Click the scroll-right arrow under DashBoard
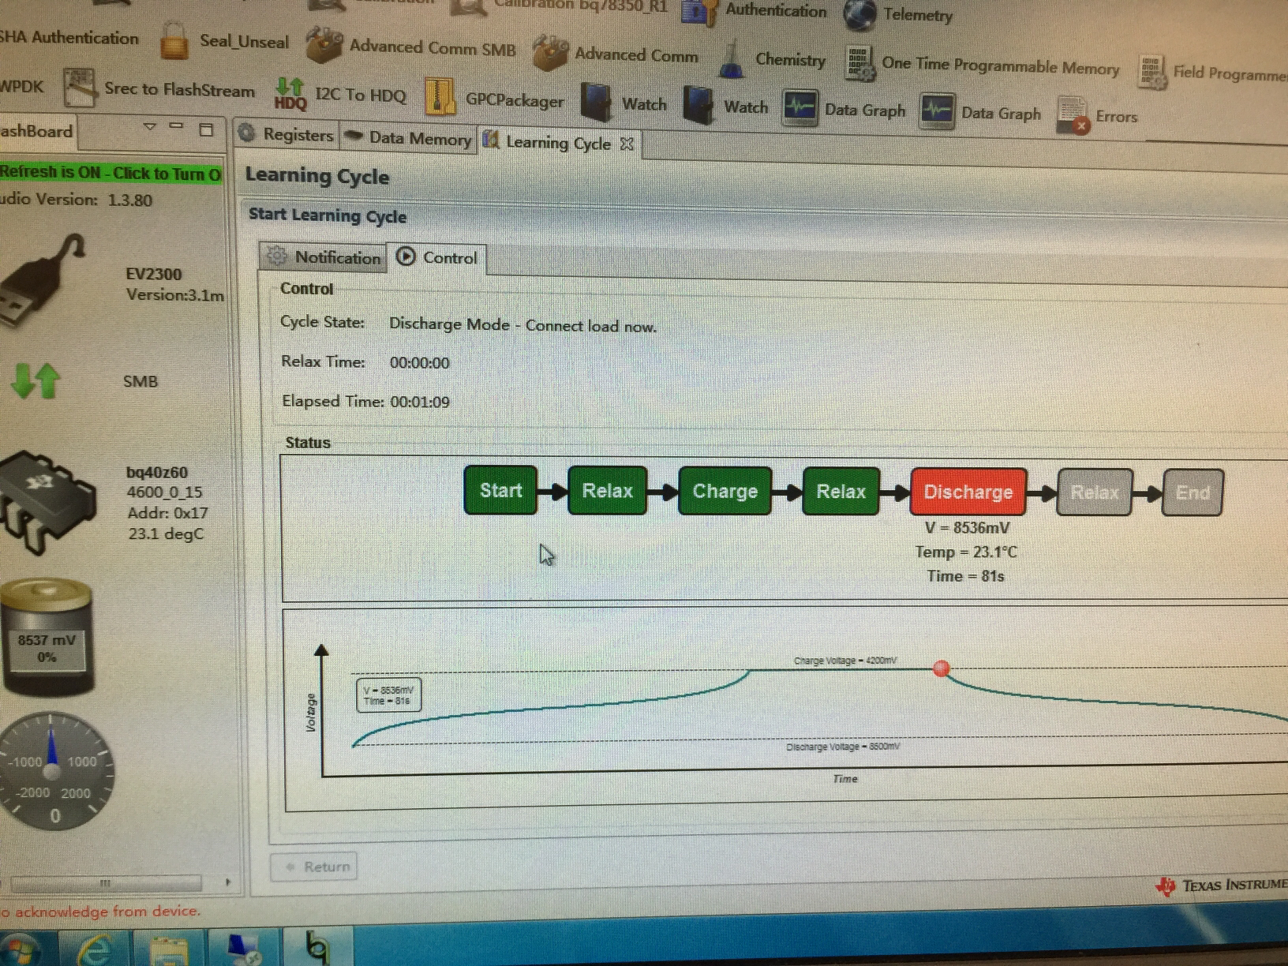This screenshot has width=1288, height=966. click(x=228, y=882)
